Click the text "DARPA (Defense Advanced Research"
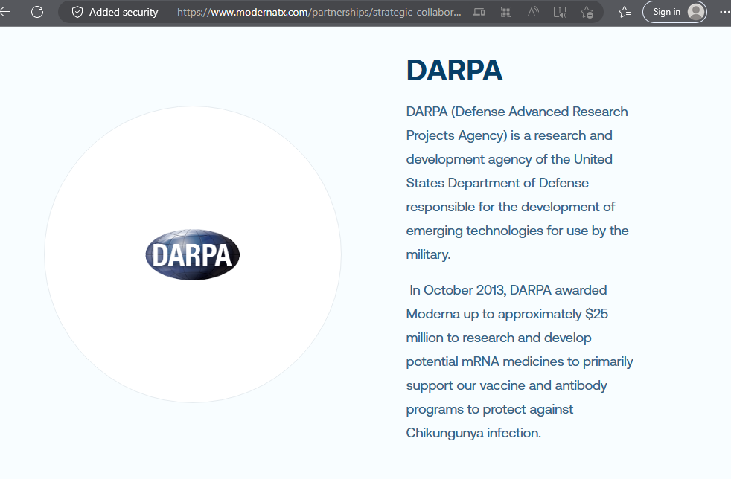731x479 pixels. 517,112
